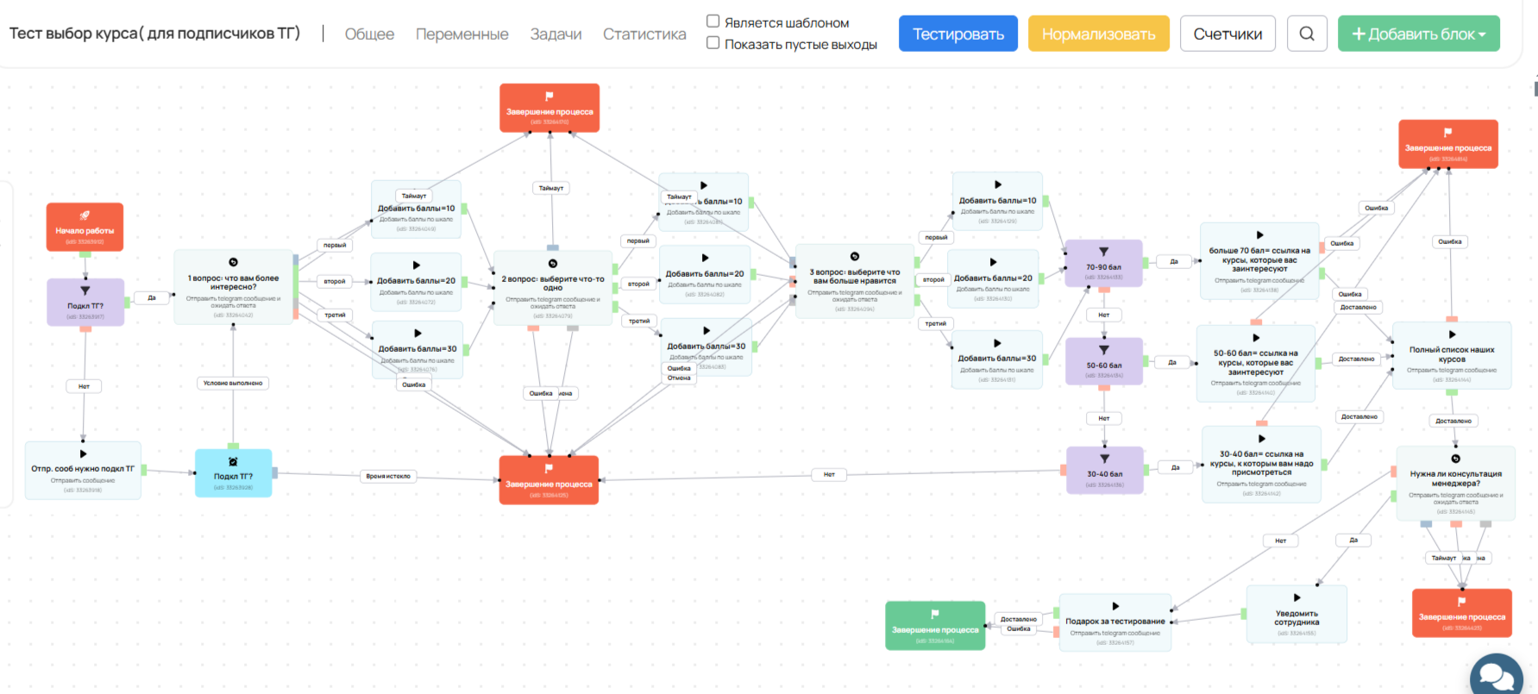Click play icon on Подарок за тестирование block
Viewport: 1538px width, 694px height.
click(x=1115, y=606)
